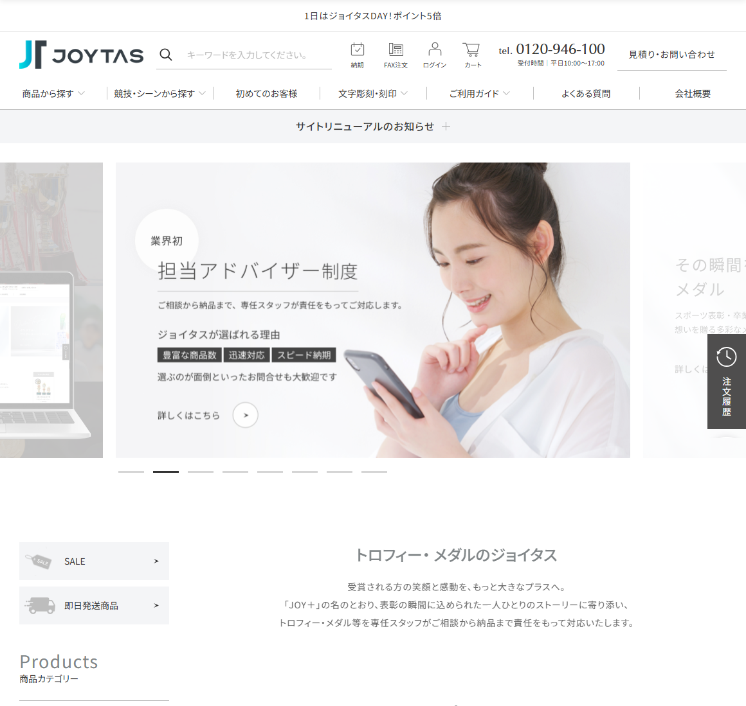The height and width of the screenshot is (706, 746).
Task: Click the 注文履歴 clock side button
Action: coord(727,382)
